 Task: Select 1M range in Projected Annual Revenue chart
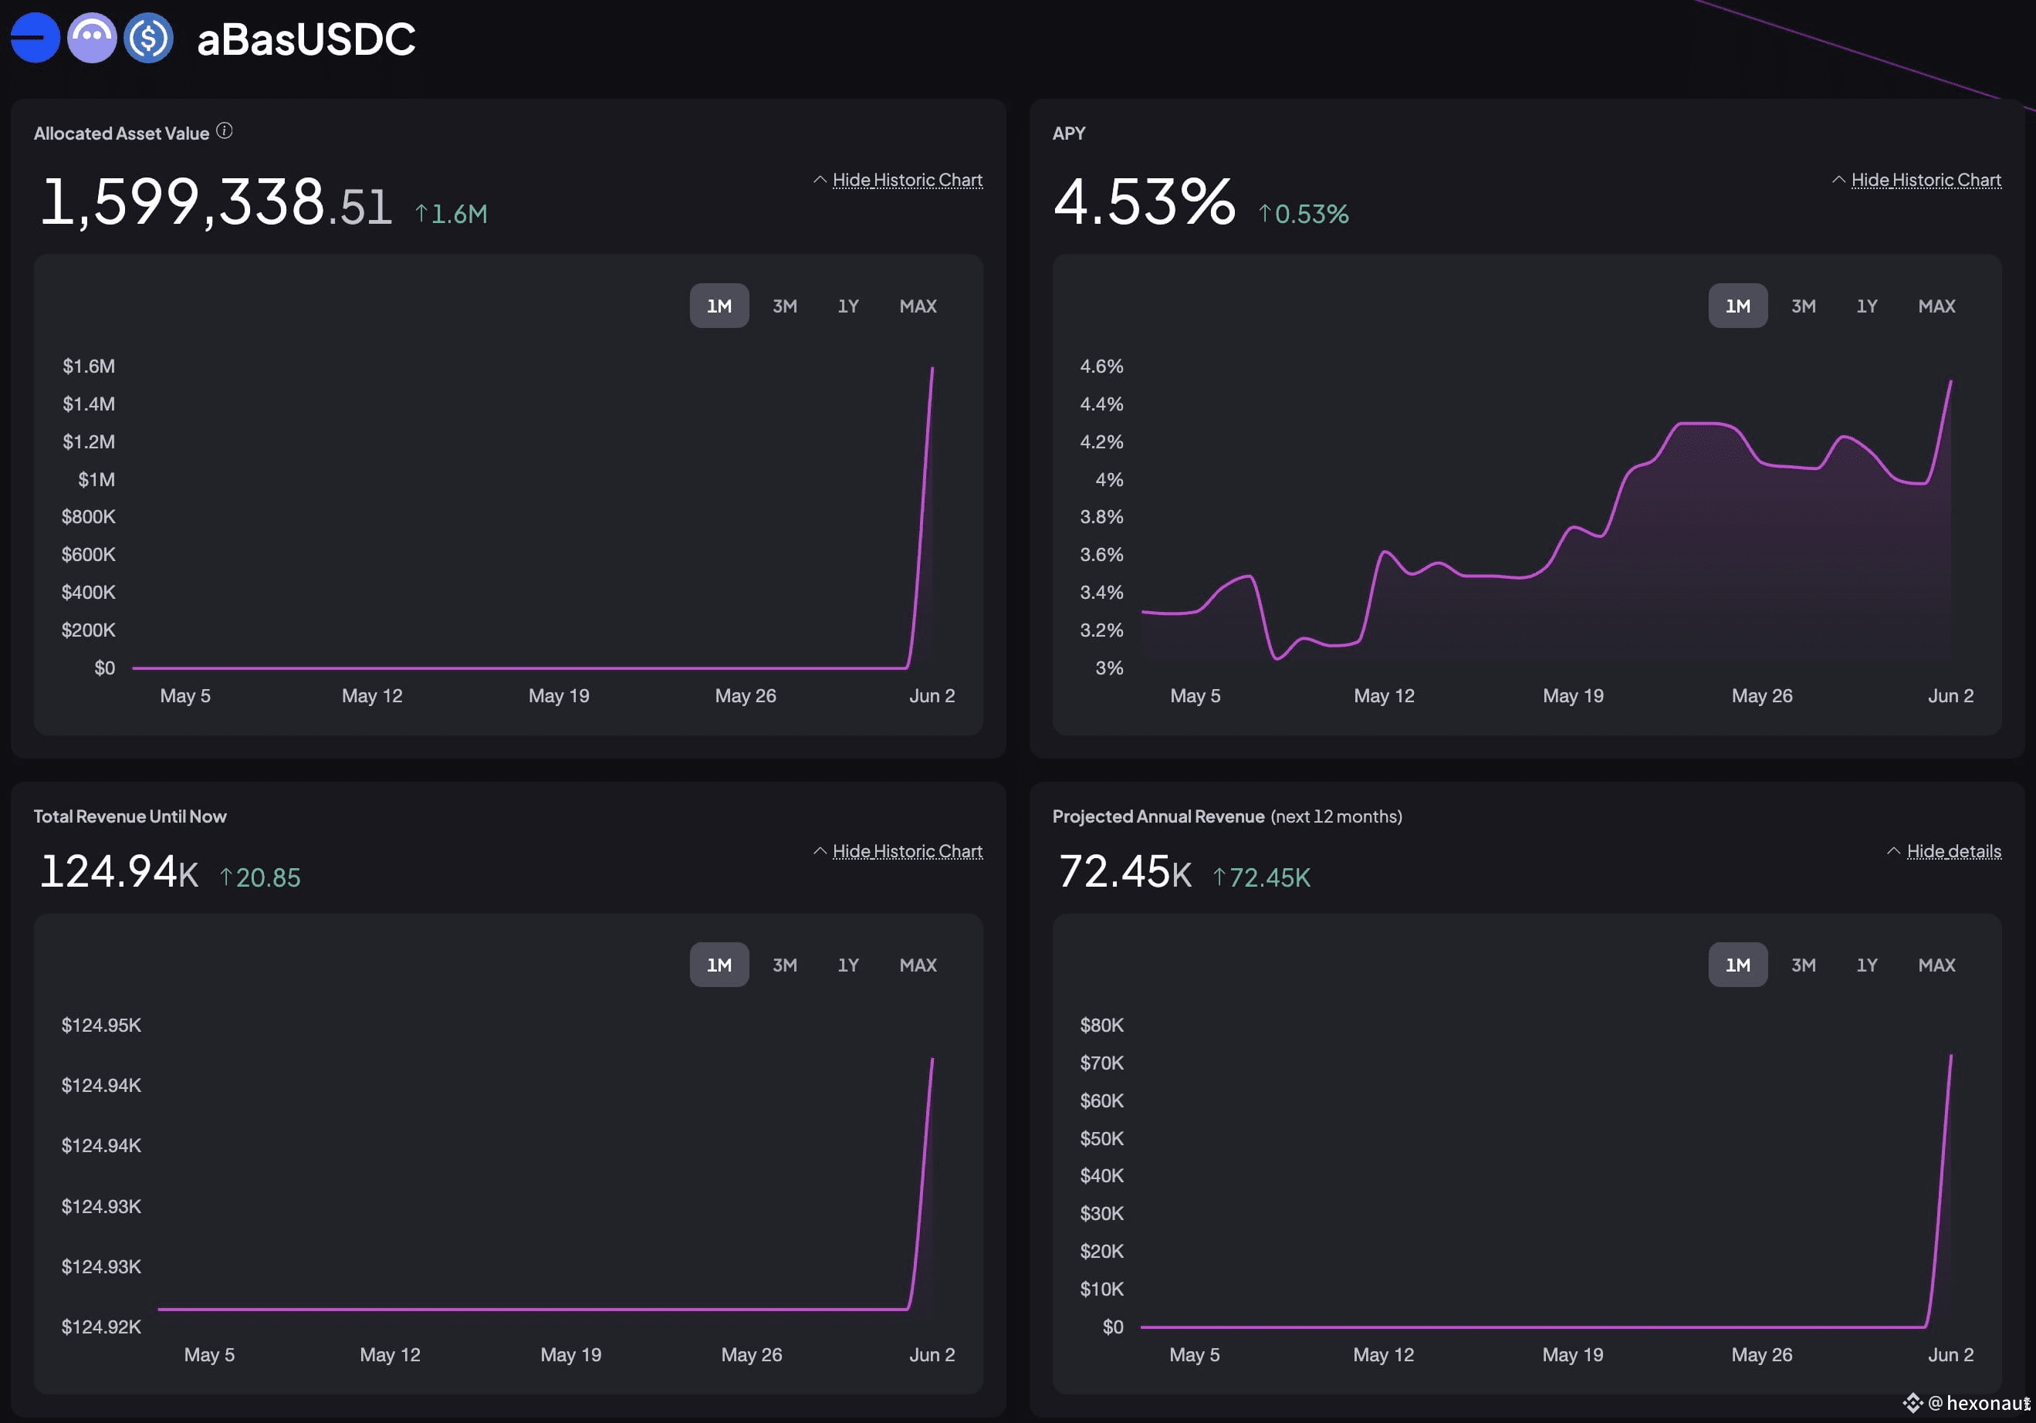coord(1738,965)
